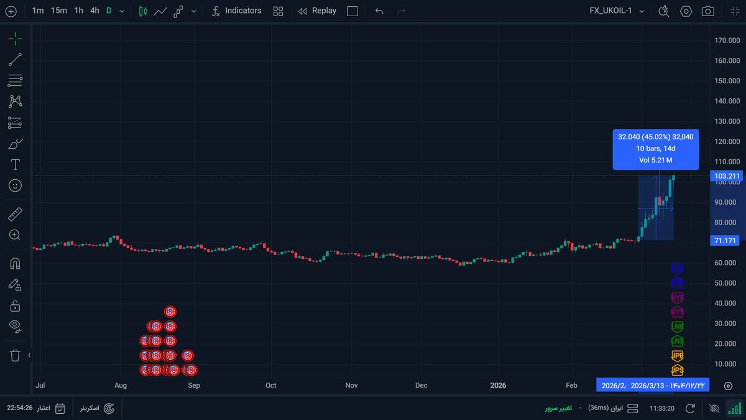
Task: Select the crosshair cursor tool
Action: [x=15, y=39]
